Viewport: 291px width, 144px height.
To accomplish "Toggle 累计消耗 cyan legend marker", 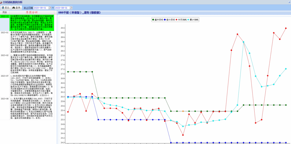I will 188,20.
